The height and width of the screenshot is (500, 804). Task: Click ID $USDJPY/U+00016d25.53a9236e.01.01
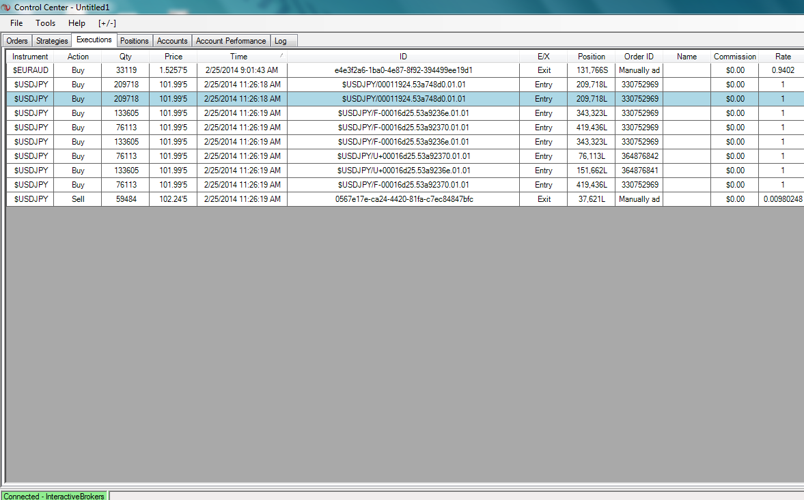[x=404, y=171]
